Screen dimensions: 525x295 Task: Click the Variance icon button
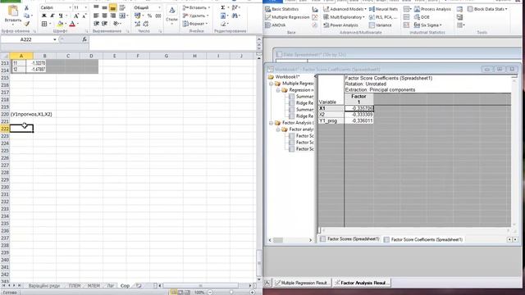point(381,25)
